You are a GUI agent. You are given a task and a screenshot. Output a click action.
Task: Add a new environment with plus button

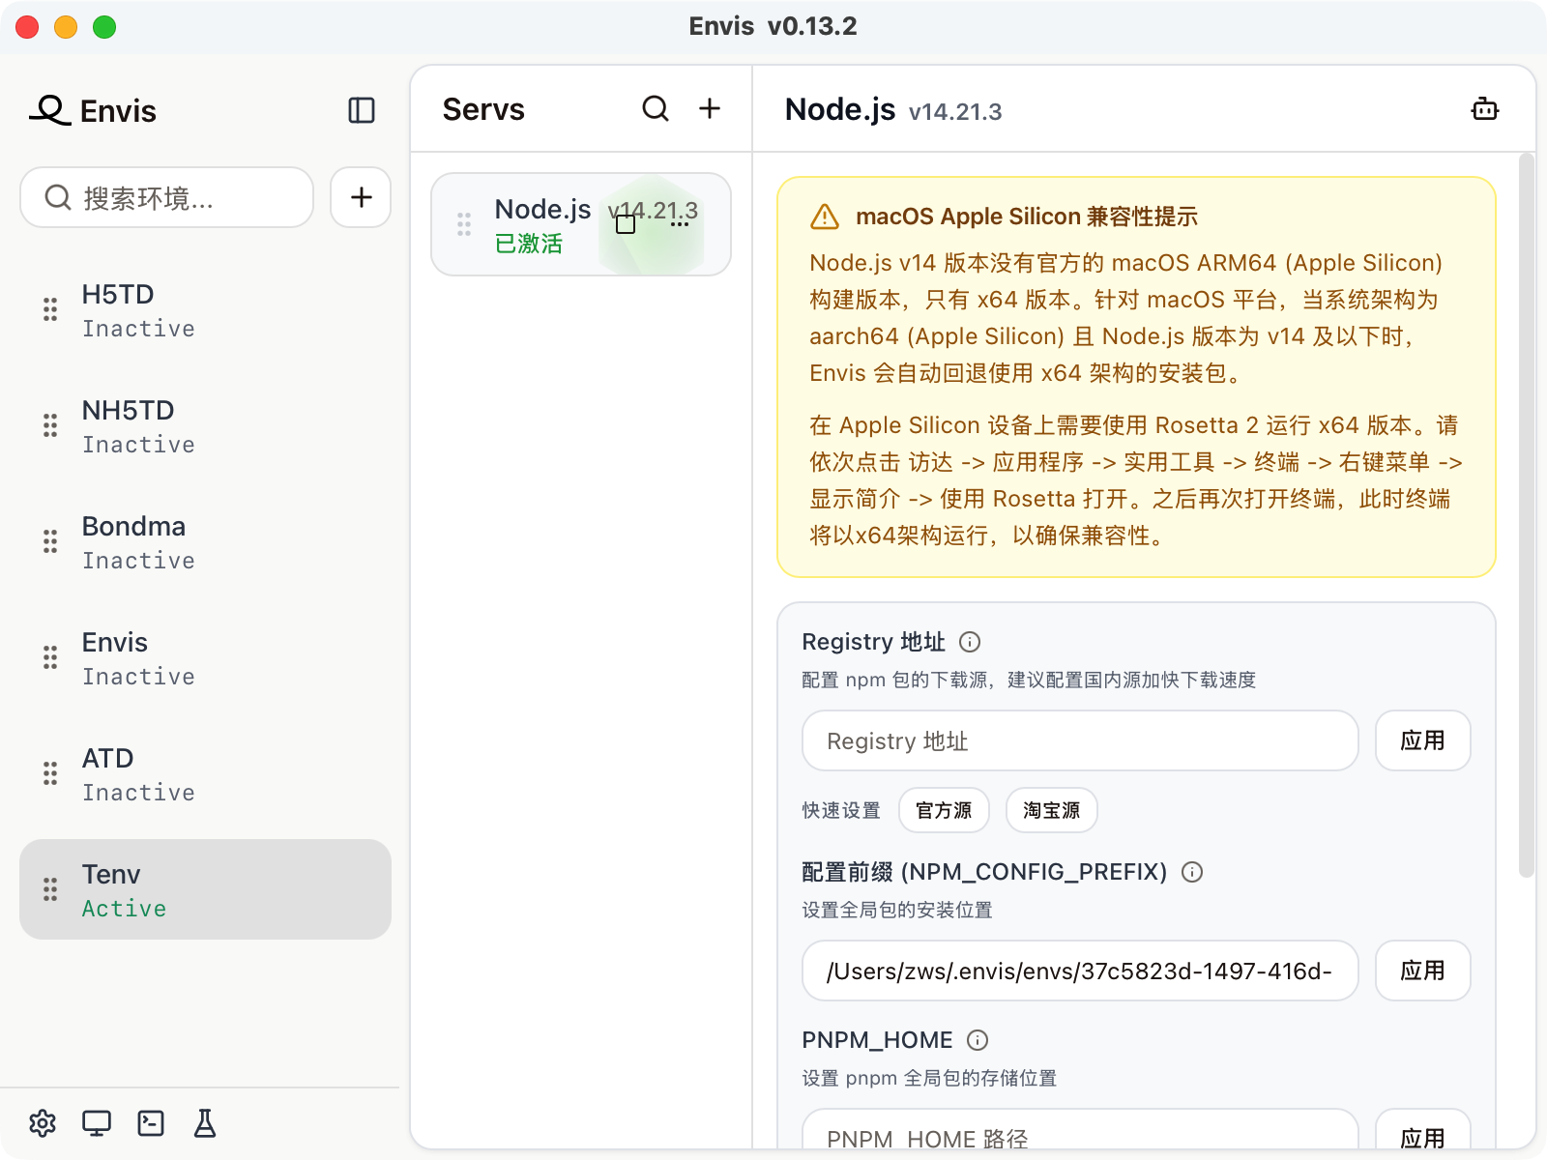coord(361,197)
